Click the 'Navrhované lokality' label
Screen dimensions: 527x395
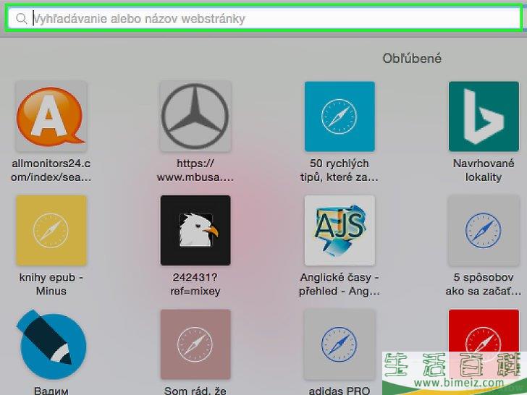pyautogui.click(x=484, y=170)
